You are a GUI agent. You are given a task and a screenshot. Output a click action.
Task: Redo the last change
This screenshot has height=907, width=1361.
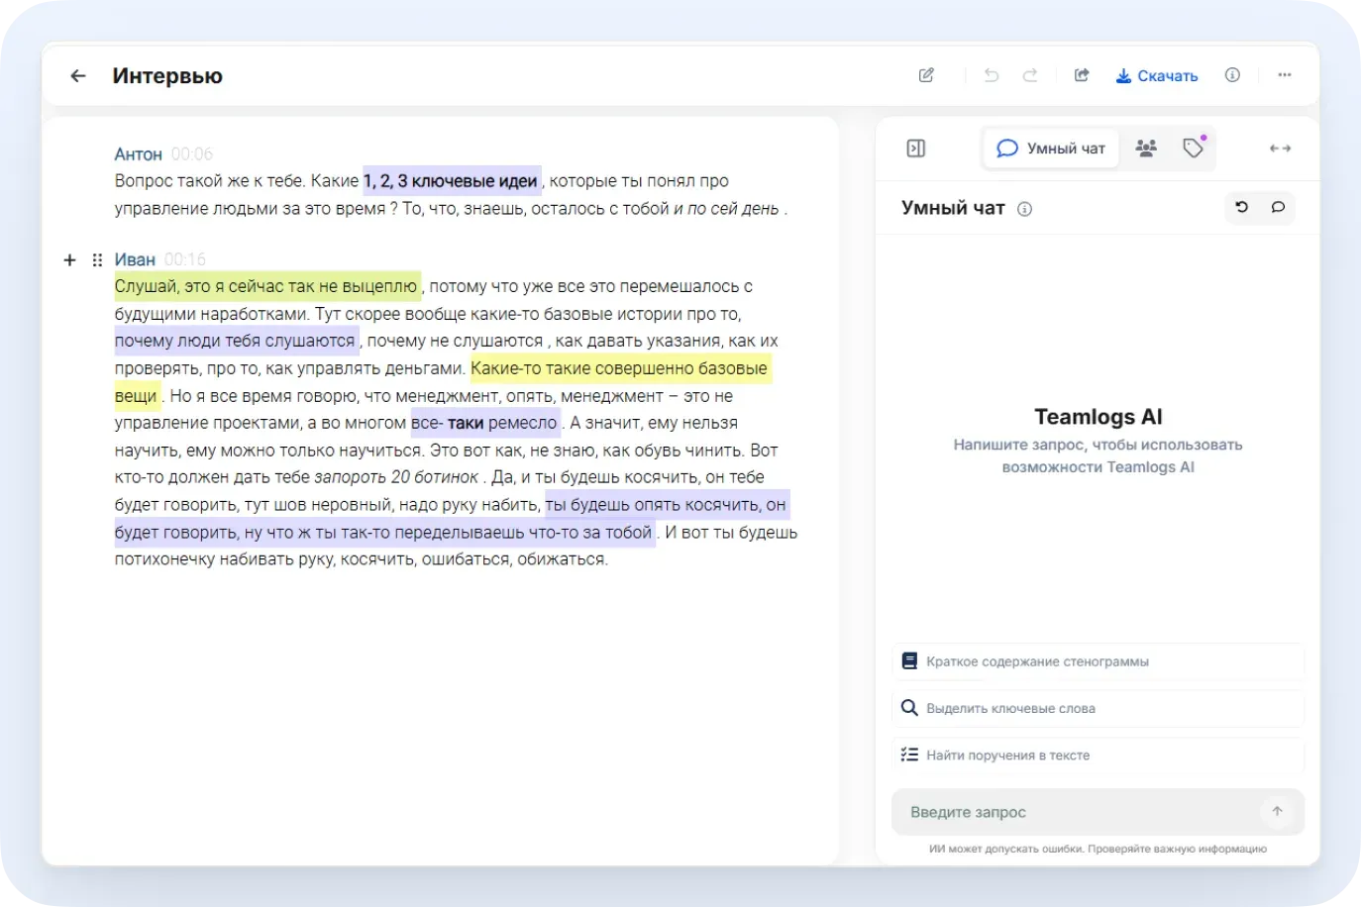pyautogui.click(x=1030, y=75)
